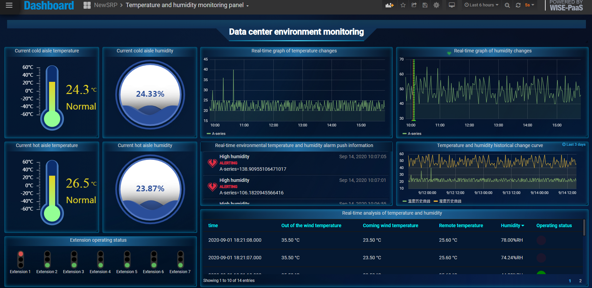Image resolution: width=592 pixels, height=288 pixels.
Task: Save the dashboard with the disk icon
Action: click(425, 5)
